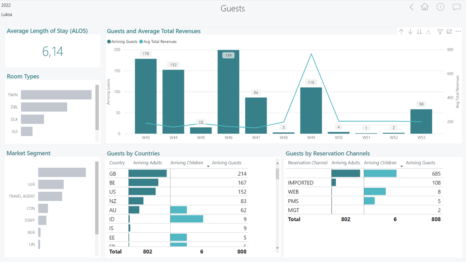Click the info circle icon

(x=440, y=7)
